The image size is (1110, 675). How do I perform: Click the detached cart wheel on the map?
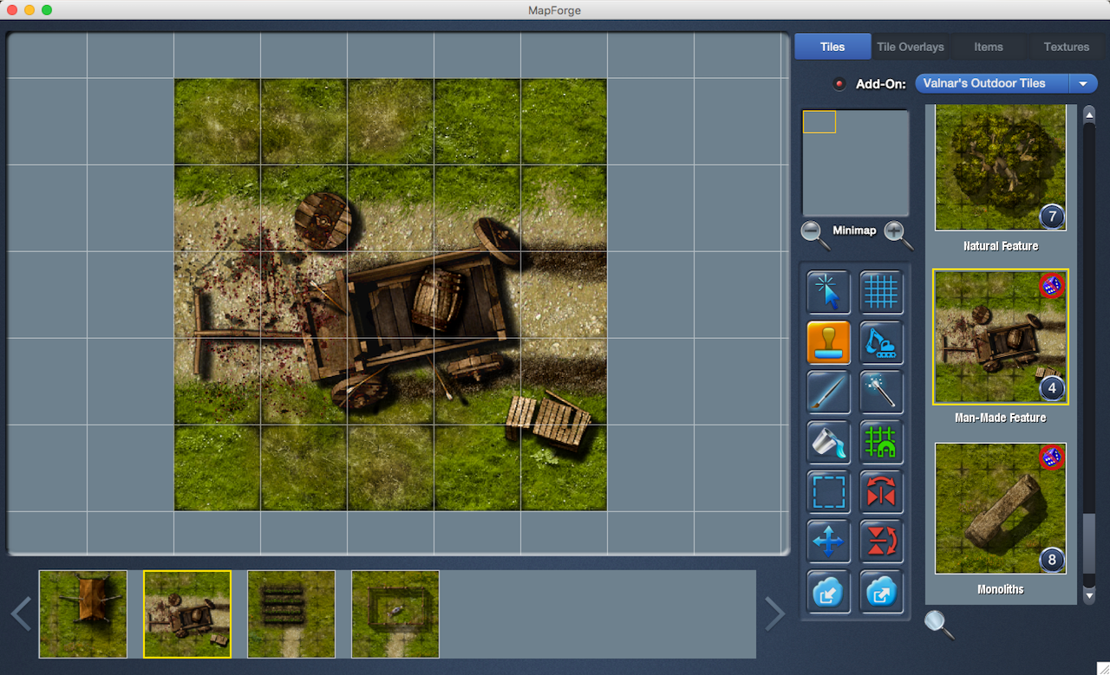(323, 221)
